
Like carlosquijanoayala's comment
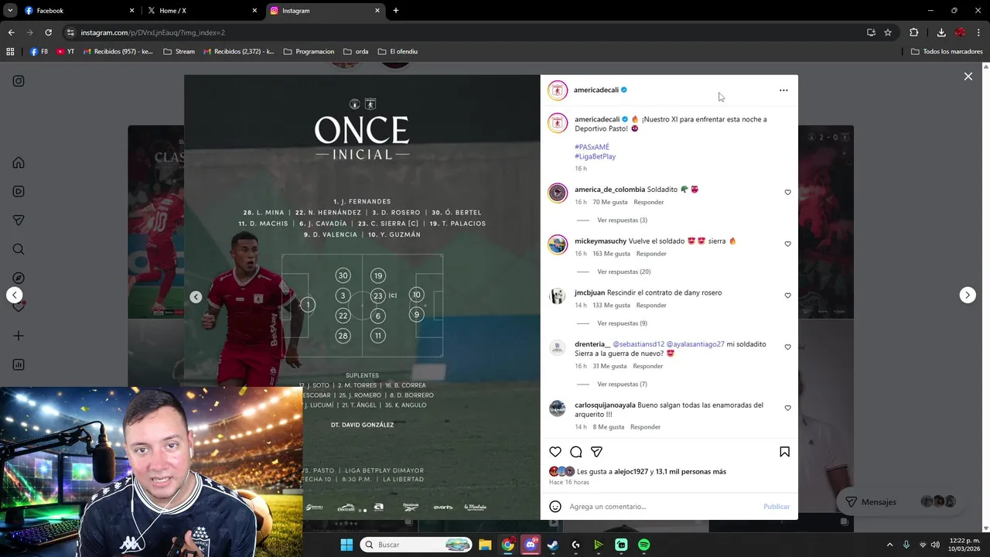click(788, 408)
